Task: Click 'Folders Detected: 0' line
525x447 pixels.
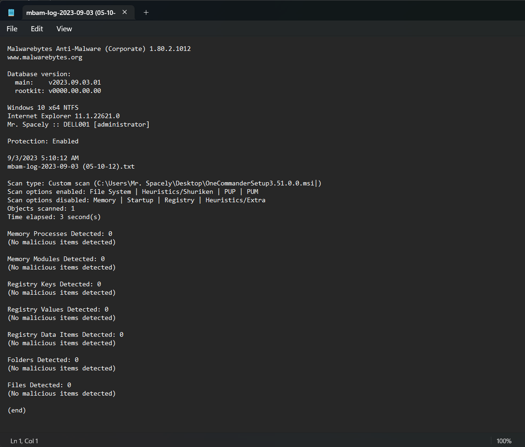Action: (43, 360)
